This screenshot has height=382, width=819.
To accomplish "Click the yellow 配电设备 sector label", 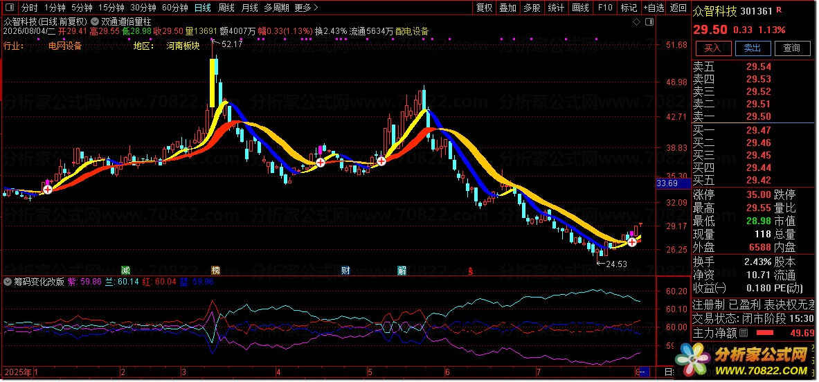I will click(x=412, y=31).
